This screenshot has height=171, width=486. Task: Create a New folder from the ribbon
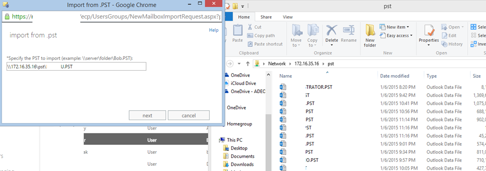370,36
